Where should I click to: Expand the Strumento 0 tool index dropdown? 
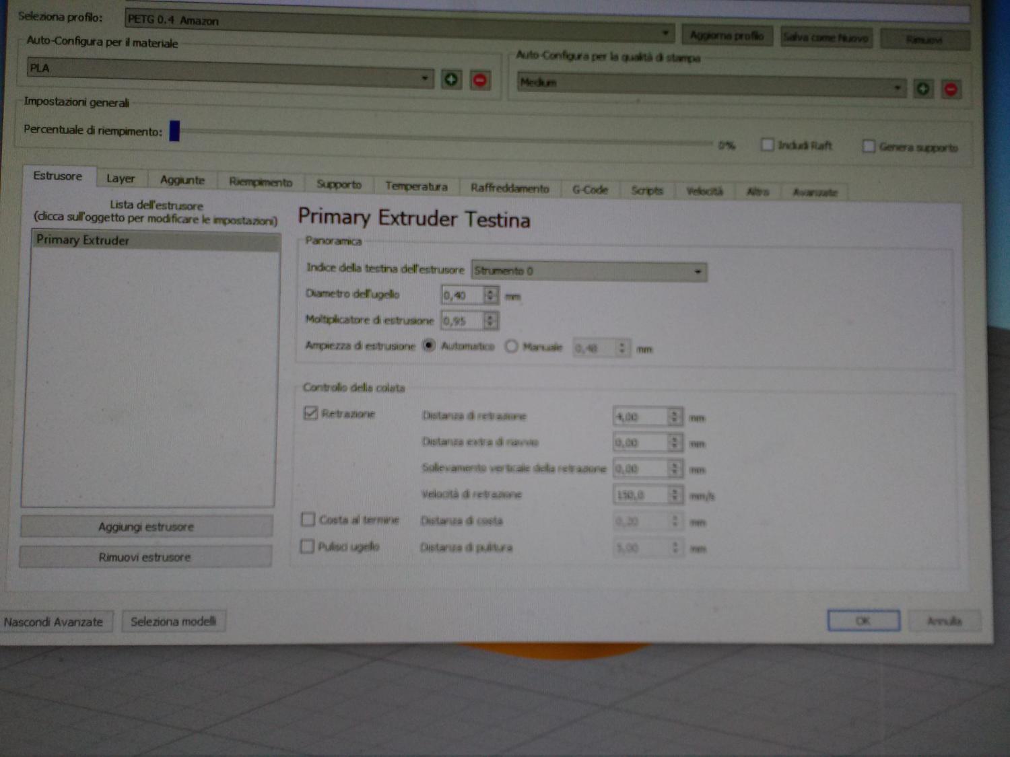589,271
